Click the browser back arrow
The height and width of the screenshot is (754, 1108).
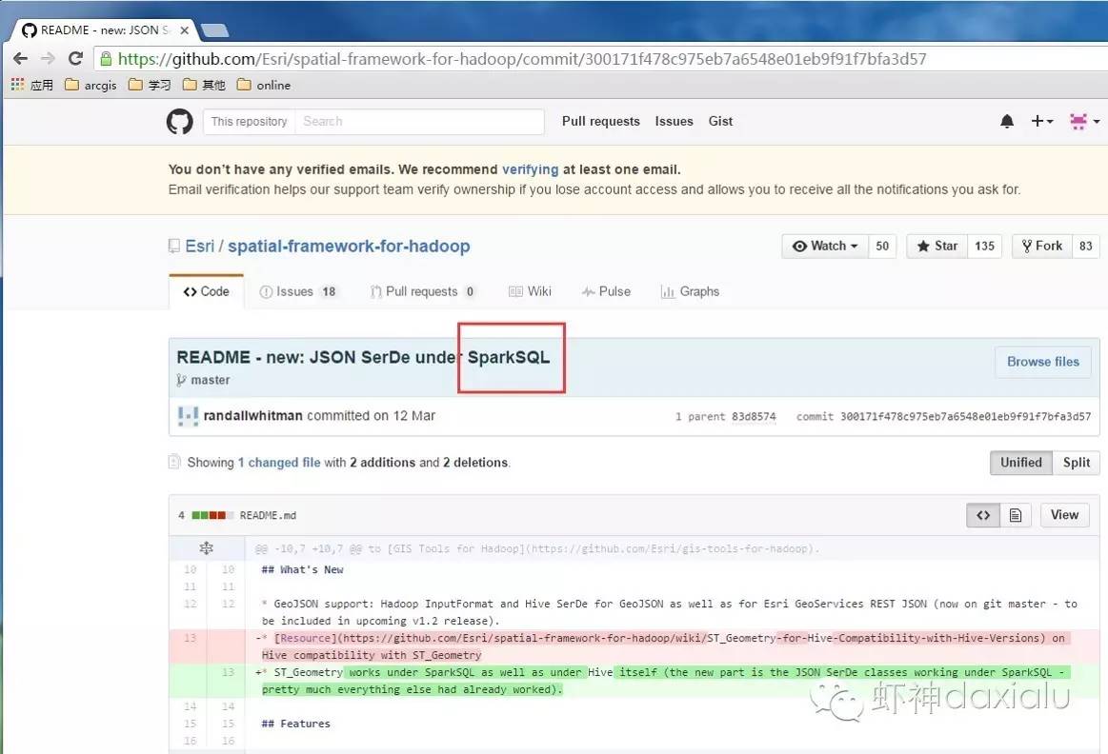21,59
